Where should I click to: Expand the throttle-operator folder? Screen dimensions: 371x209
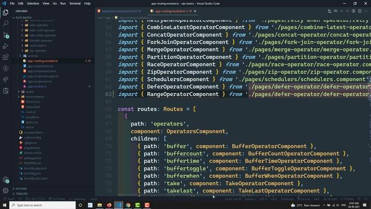click(x=41, y=41)
